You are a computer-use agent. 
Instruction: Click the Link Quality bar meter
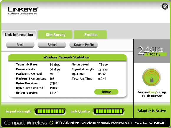pyautogui.click(x=108, y=111)
